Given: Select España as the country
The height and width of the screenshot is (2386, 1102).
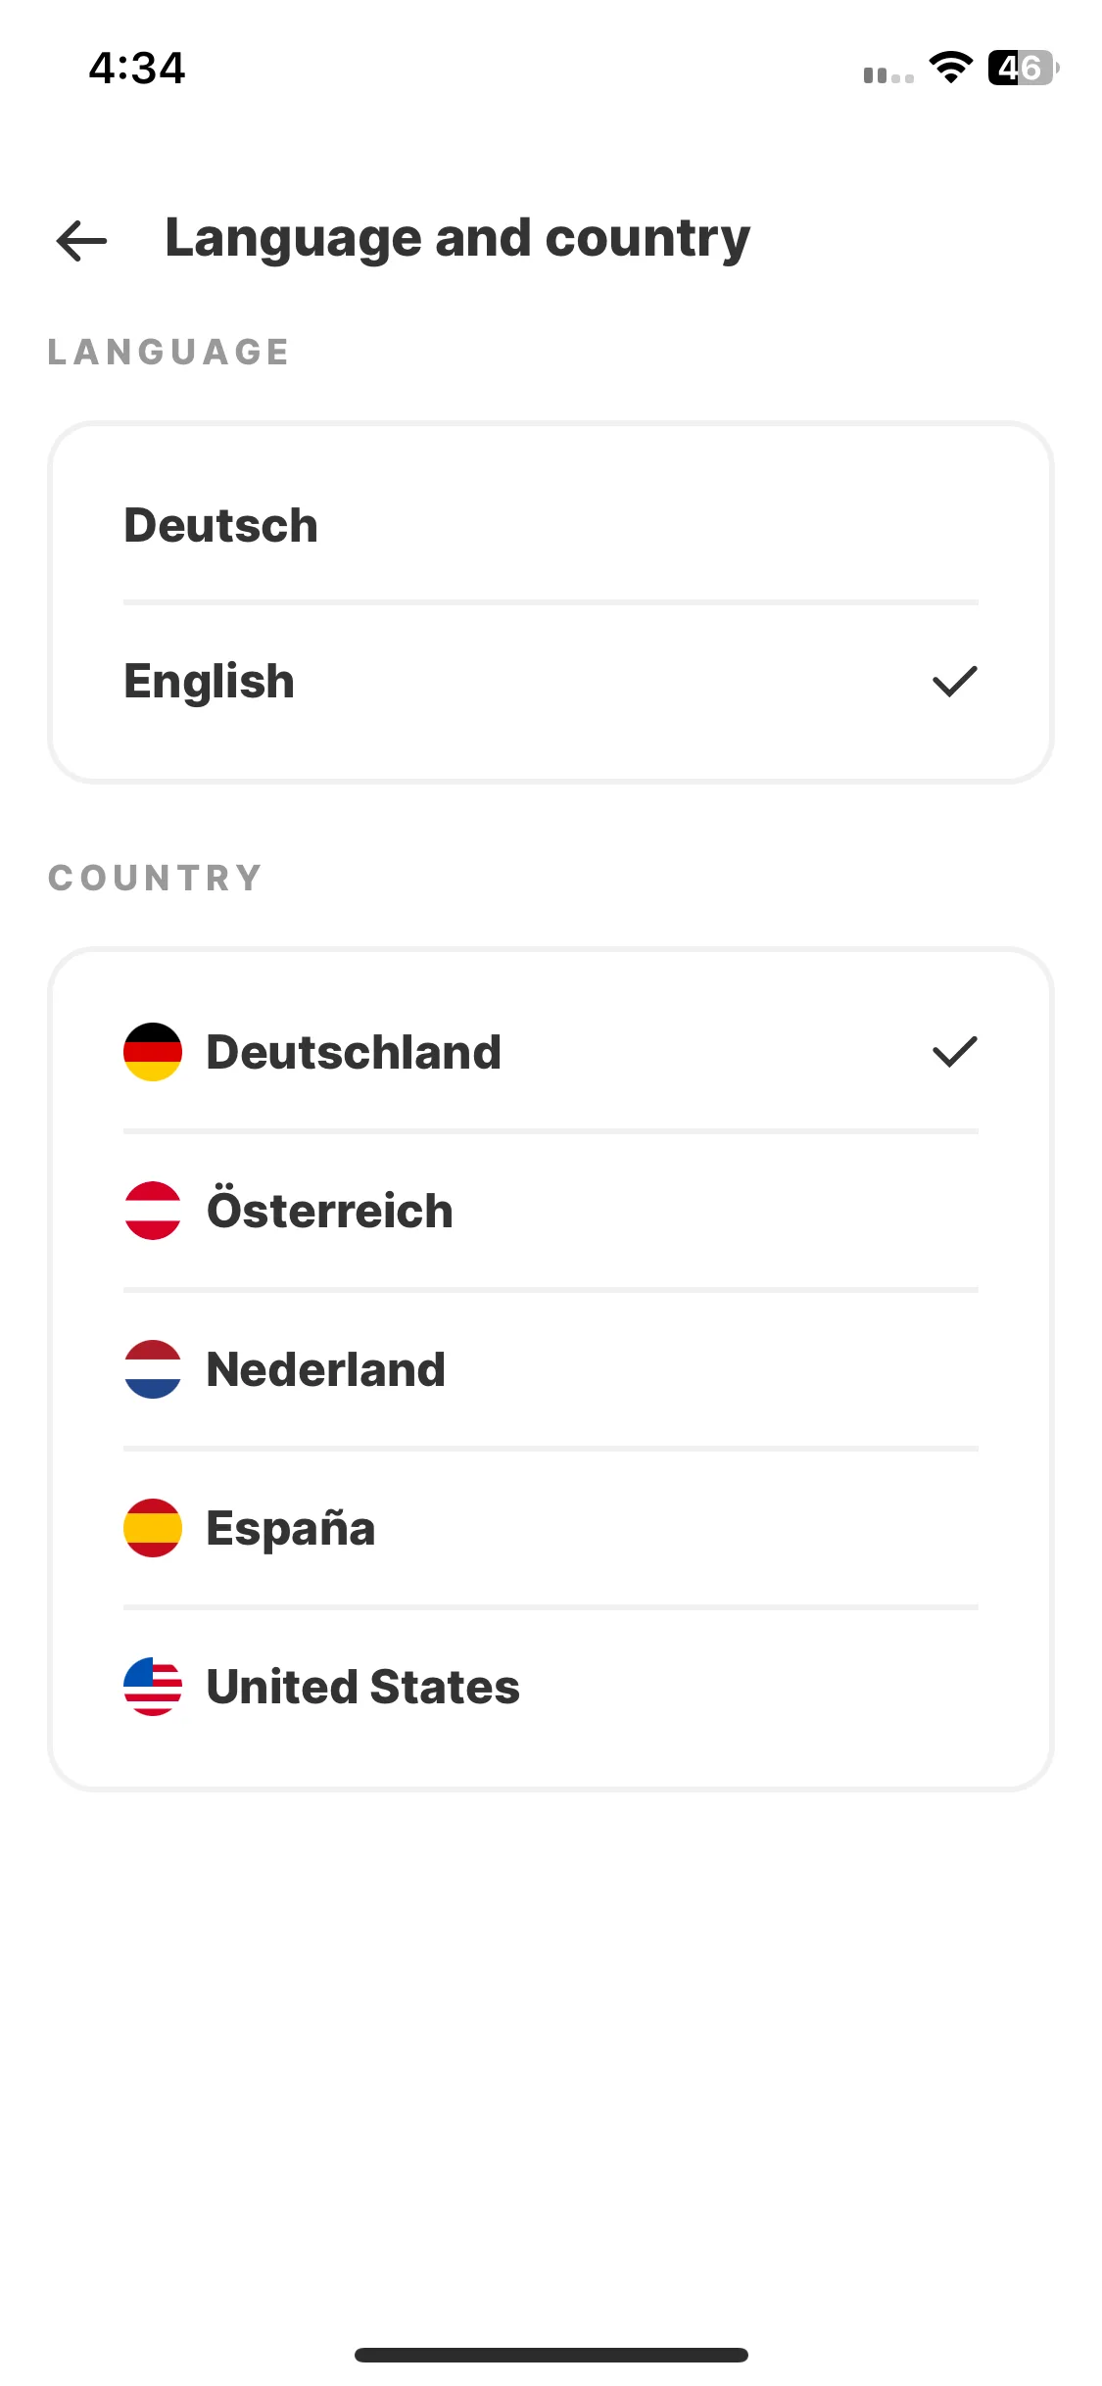Looking at the screenshot, I should click(x=551, y=1528).
